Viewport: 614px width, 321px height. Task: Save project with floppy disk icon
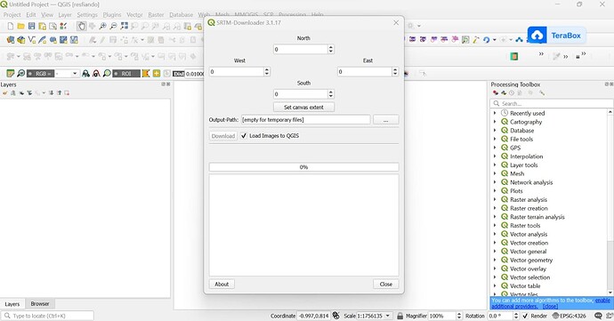click(31, 26)
